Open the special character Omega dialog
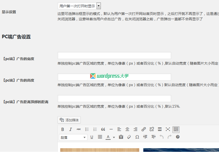 tap(137, 137)
